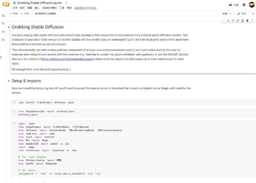
Task: Run the import torch cell
Action: (x=14, y=123)
